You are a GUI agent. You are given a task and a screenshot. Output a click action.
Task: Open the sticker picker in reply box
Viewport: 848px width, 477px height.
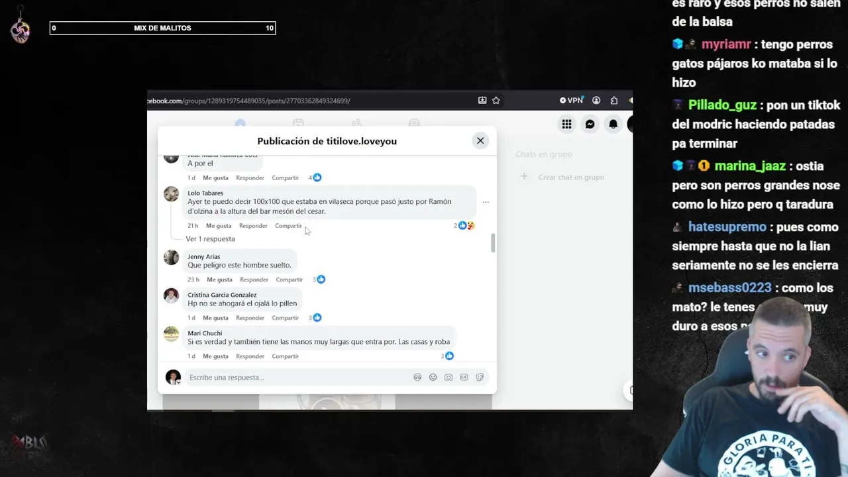click(480, 377)
